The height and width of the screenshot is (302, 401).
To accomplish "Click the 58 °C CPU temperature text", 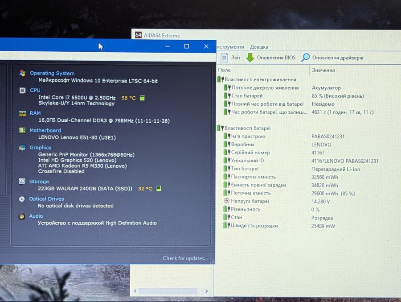I will [129, 98].
